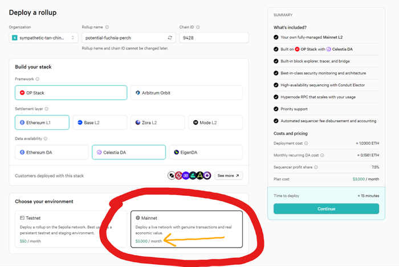Click the Chain ID input field
Viewport: 399px width, 267px height.
214,38
